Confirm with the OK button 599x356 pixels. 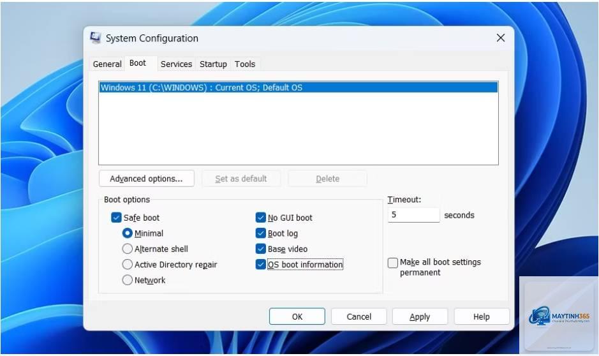coord(297,316)
